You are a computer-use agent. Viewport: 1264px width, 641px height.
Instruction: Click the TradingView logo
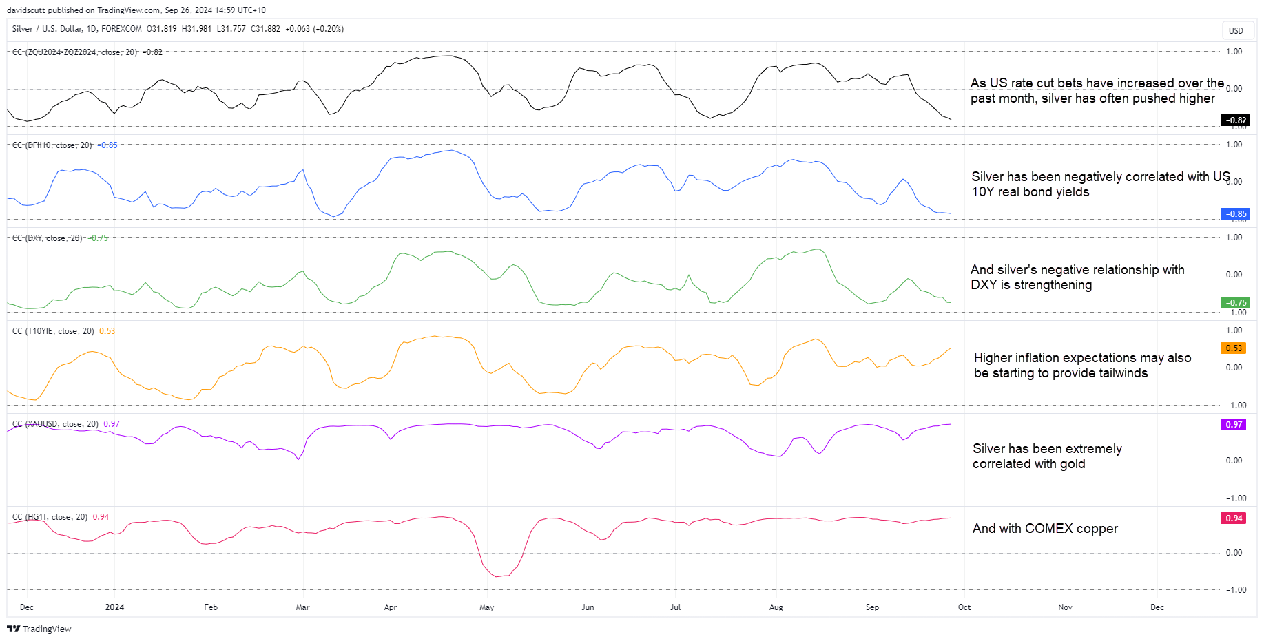click(39, 629)
